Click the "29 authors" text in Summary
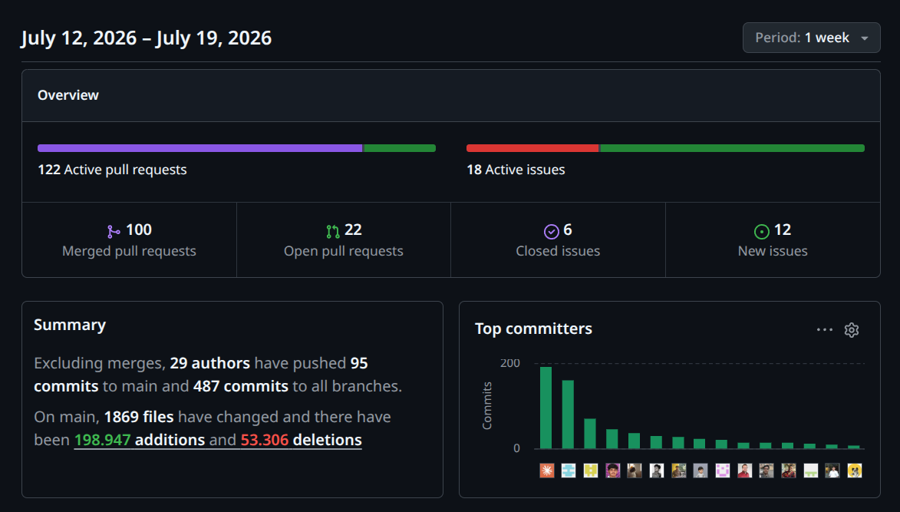Screen dimensions: 900x512 coord(210,363)
